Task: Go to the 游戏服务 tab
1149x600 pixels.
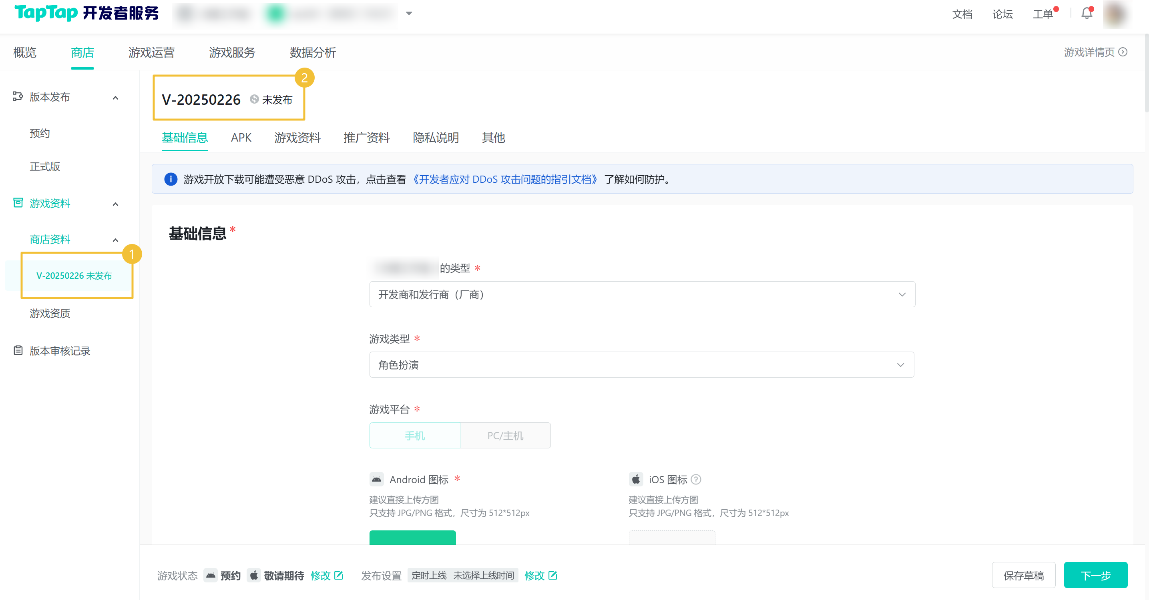Action: click(232, 52)
